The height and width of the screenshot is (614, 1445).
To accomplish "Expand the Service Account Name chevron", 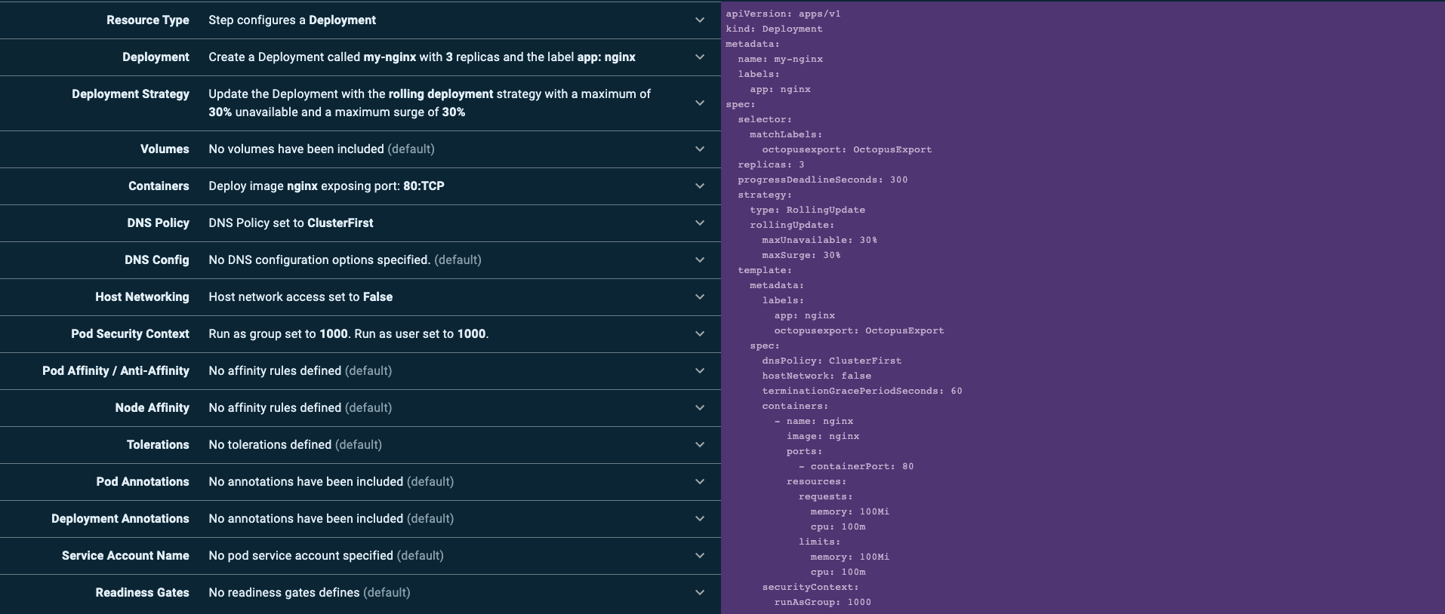I will coord(700,556).
